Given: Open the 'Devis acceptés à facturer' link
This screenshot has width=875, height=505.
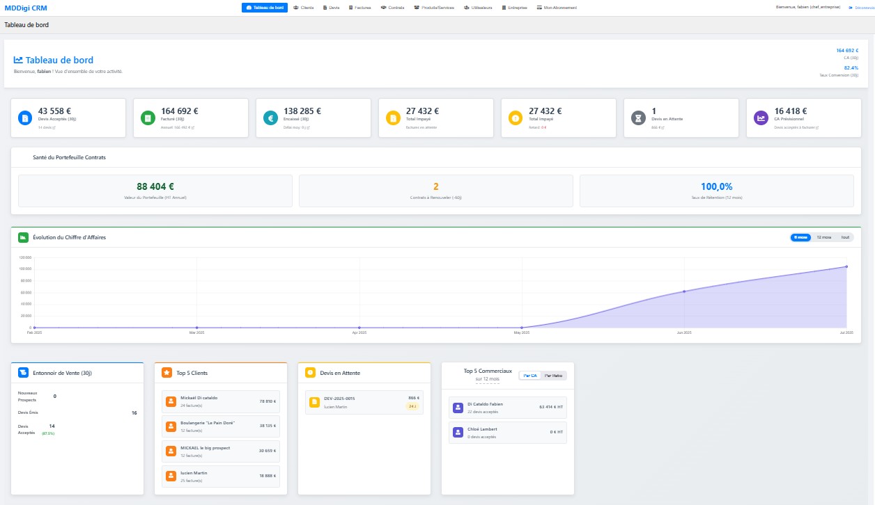Looking at the screenshot, I should 796,127.
